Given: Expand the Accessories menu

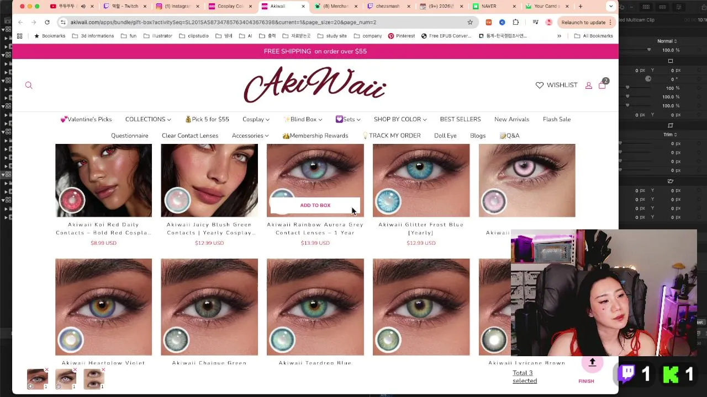Looking at the screenshot, I should pos(250,136).
